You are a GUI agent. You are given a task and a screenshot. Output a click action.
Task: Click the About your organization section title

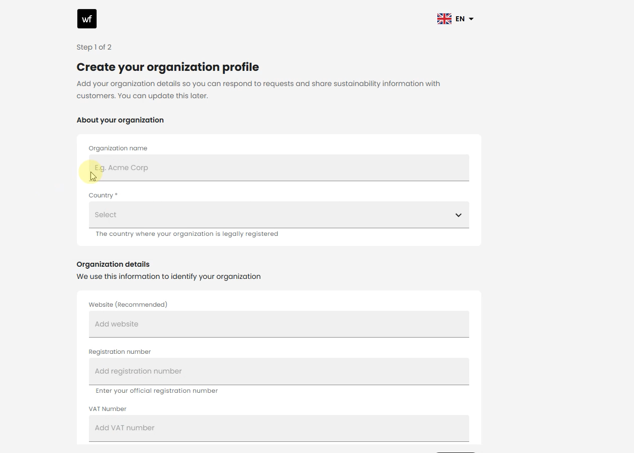(x=120, y=120)
